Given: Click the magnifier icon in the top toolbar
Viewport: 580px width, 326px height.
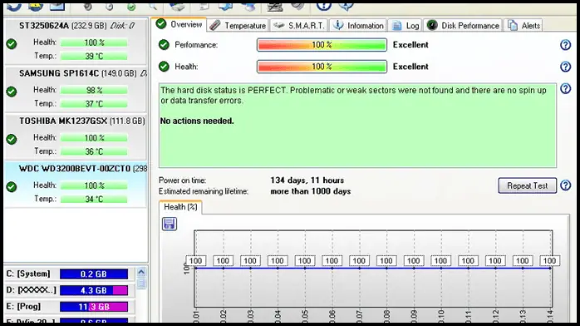Looking at the screenshot, I should click(x=153, y=6).
